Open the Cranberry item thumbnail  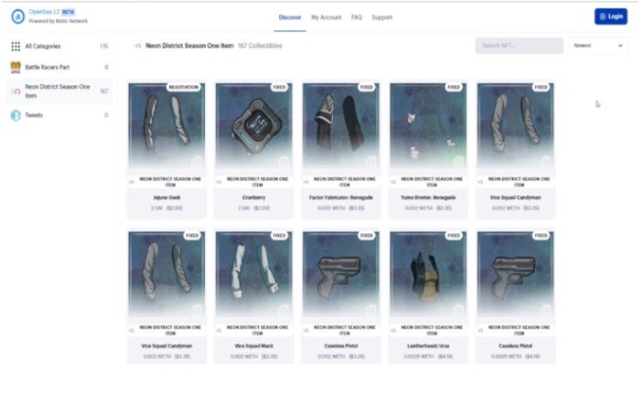(253, 126)
